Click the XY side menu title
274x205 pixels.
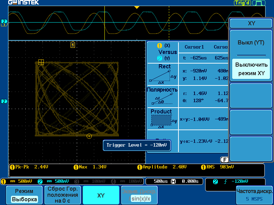251,23
